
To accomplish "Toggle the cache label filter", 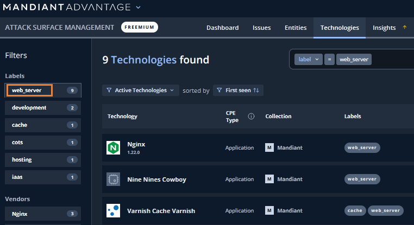I will point(42,125).
